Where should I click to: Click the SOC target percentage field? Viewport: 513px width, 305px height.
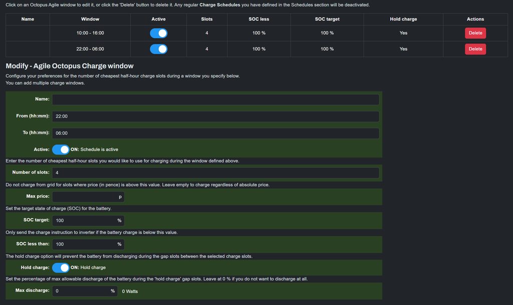point(84,220)
